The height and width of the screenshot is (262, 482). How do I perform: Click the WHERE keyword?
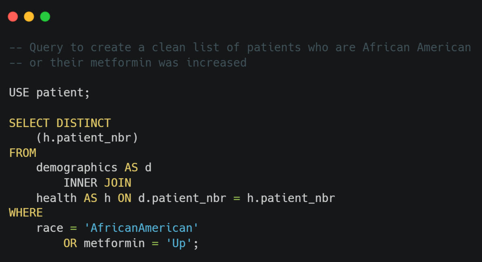26,212
